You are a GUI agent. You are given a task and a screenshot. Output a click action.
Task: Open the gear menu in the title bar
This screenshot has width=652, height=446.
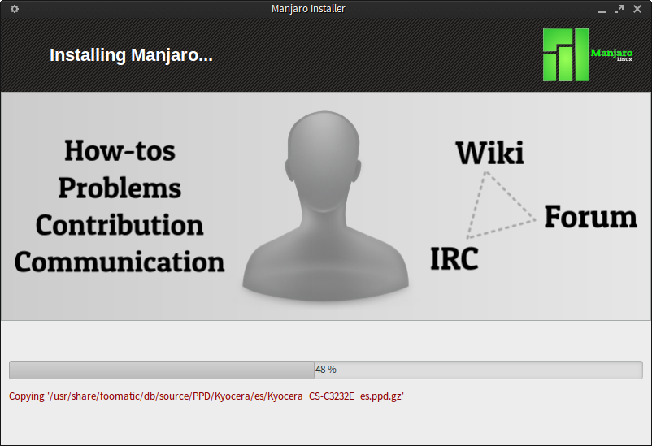[x=15, y=9]
